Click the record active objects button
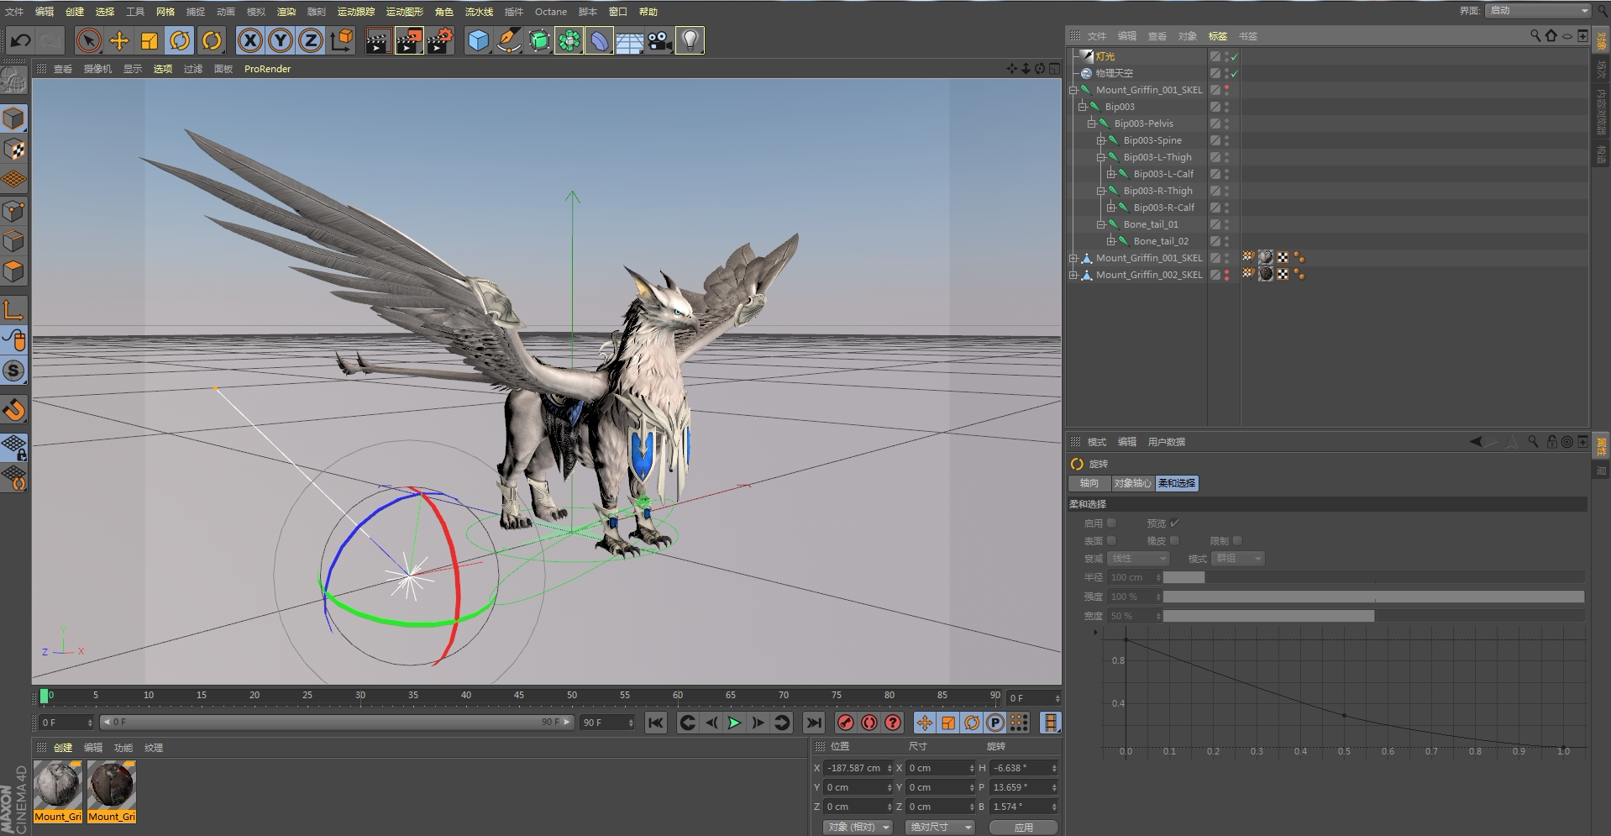Viewport: 1611px width, 836px height. pyautogui.click(x=846, y=723)
